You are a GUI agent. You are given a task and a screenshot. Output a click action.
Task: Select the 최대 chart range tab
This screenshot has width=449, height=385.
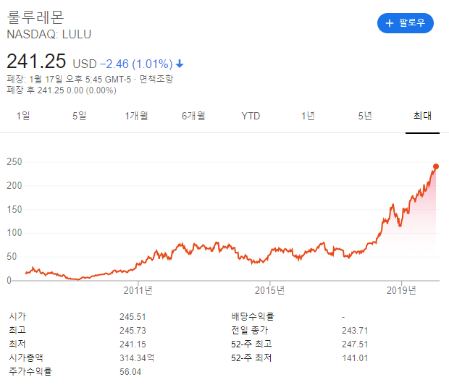422,116
